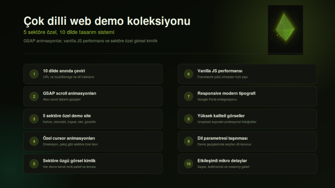
Task: Click the green crystal image thumbnail
Action: point(285,30)
